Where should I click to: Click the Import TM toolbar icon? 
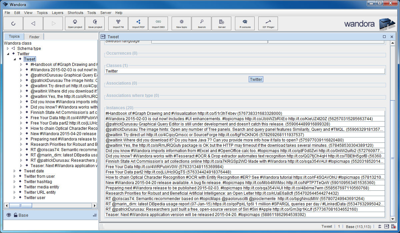point(118,23)
